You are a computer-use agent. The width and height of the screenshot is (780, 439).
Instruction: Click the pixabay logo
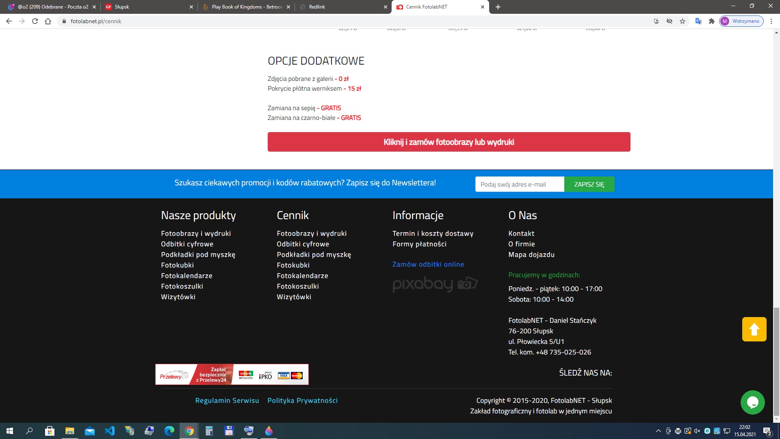pos(435,284)
